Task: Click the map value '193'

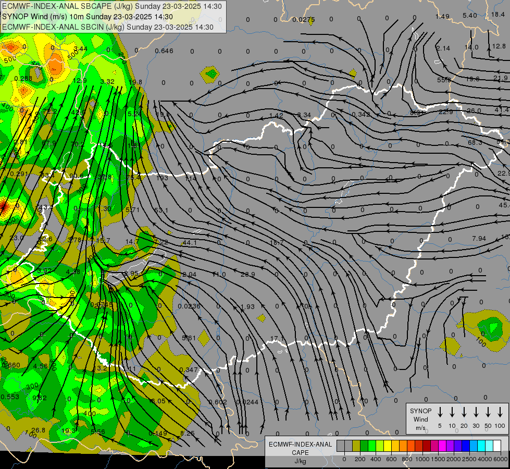Action: click(163, 178)
